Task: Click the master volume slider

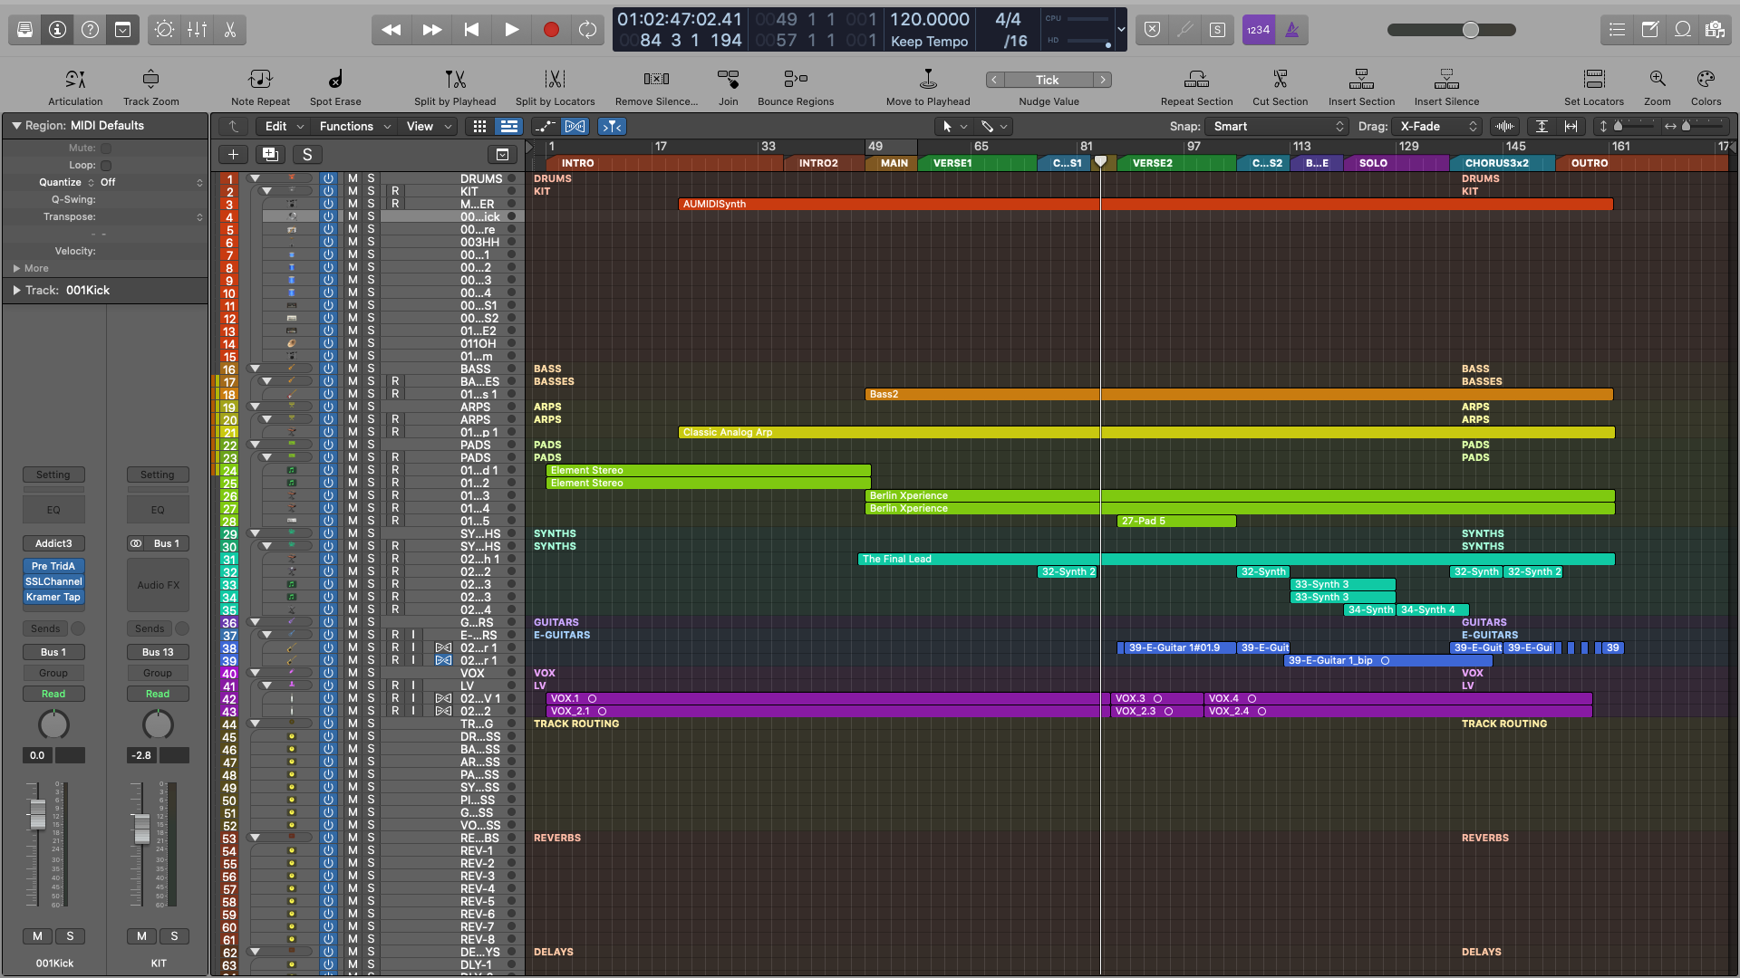Action: [x=1451, y=30]
